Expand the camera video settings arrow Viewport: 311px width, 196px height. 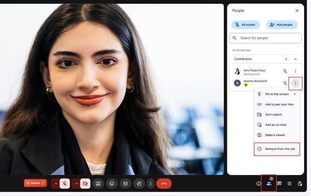[x=76, y=183]
